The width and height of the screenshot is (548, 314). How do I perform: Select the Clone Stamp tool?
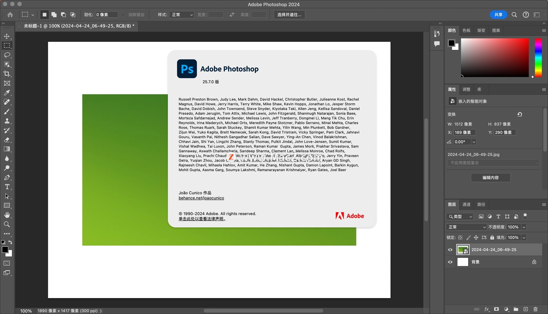[7, 121]
